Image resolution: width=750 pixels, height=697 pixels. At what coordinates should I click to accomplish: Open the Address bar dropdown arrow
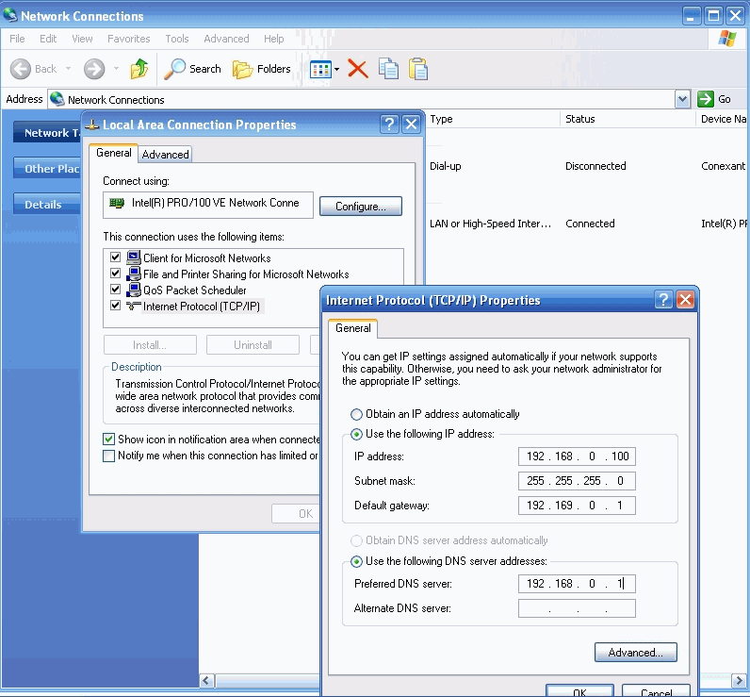[x=682, y=99]
